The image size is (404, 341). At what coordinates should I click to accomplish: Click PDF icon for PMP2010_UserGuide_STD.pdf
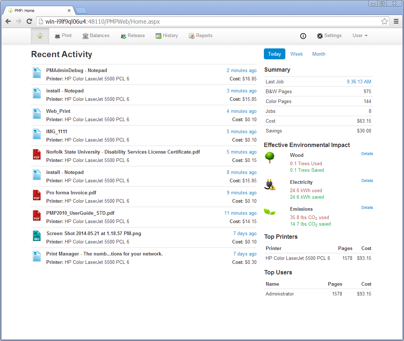(37, 215)
